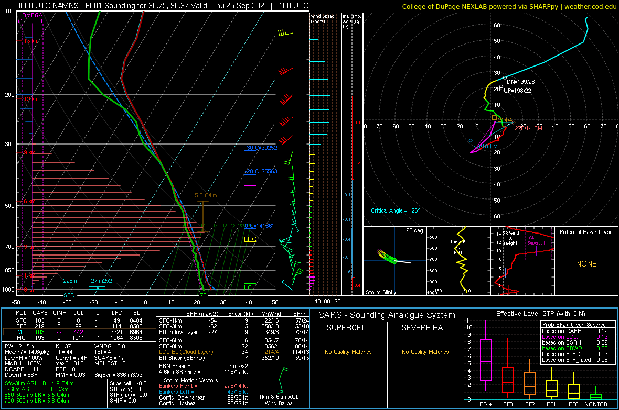Click 'SigSvr = 836 m3/s3' value
The height and width of the screenshot is (410, 619).
(x=118, y=375)
